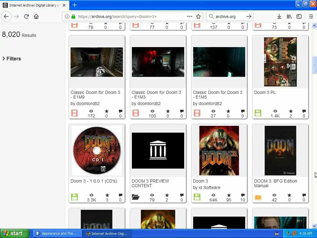Open a new browser tab
Viewport: 317px width, 238px height.
[x=74, y=5]
